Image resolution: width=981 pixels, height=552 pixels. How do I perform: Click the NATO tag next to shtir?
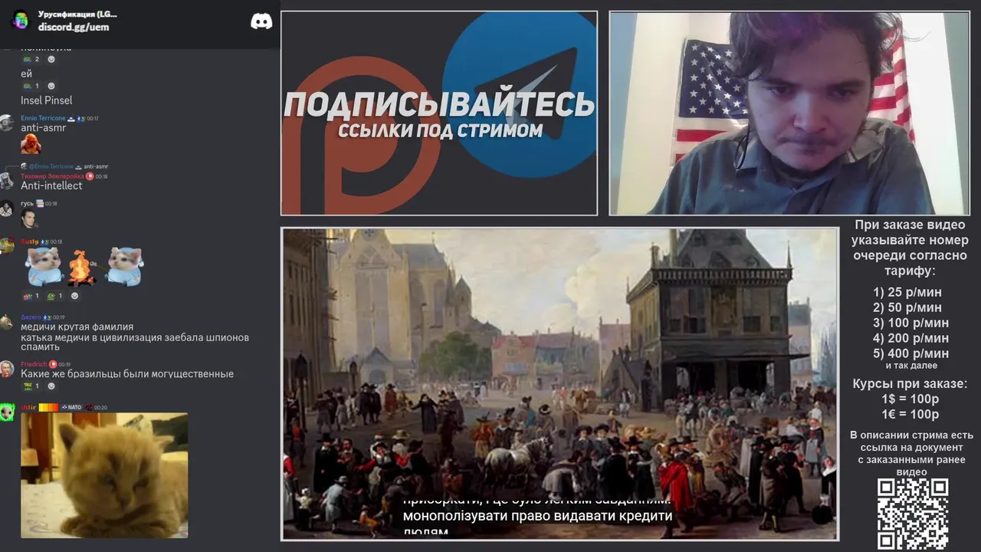71,407
